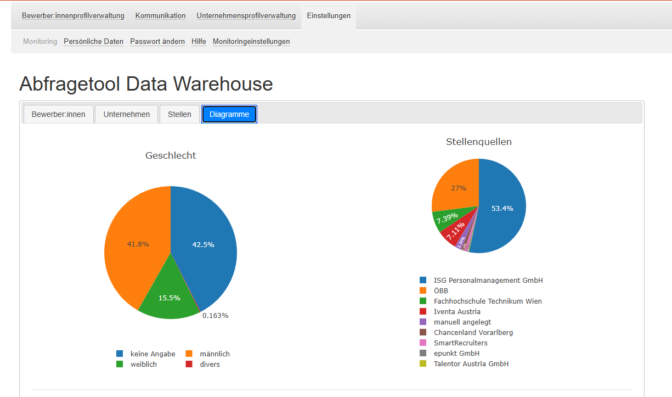
Task: Click the Stellenquellen chart title
Action: pyautogui.click(x=479, y=142)
